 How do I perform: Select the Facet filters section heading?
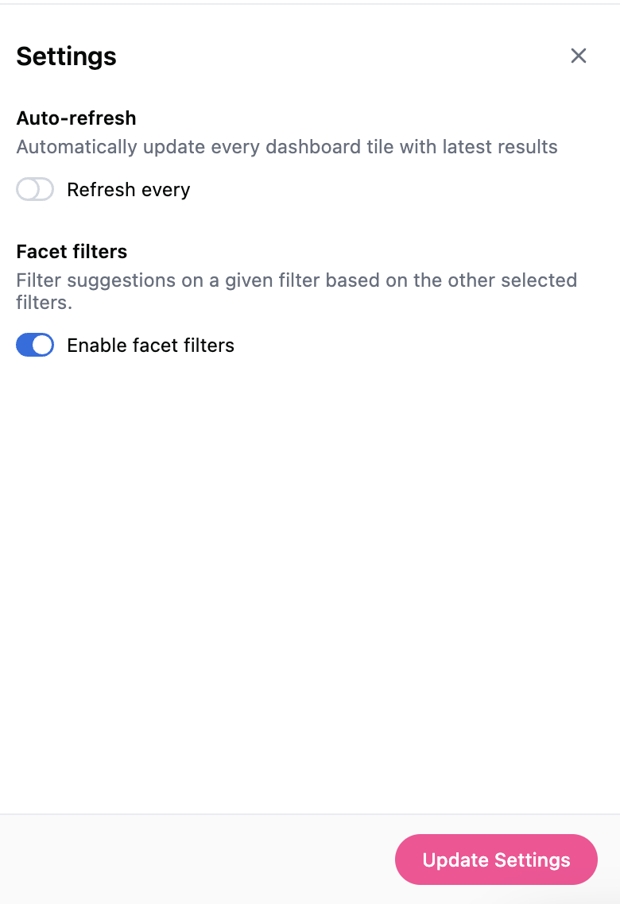coord(72,252)
